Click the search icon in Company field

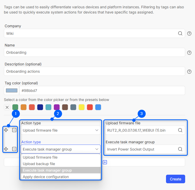[x=180, y=33]
